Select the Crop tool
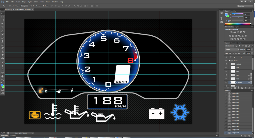The width and height of the screenshot is (255, 138). (x=3, y=27)
